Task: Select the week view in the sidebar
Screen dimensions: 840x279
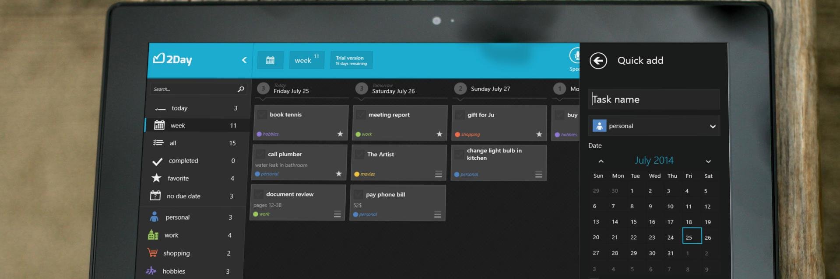Action: [x=197, y=125]
